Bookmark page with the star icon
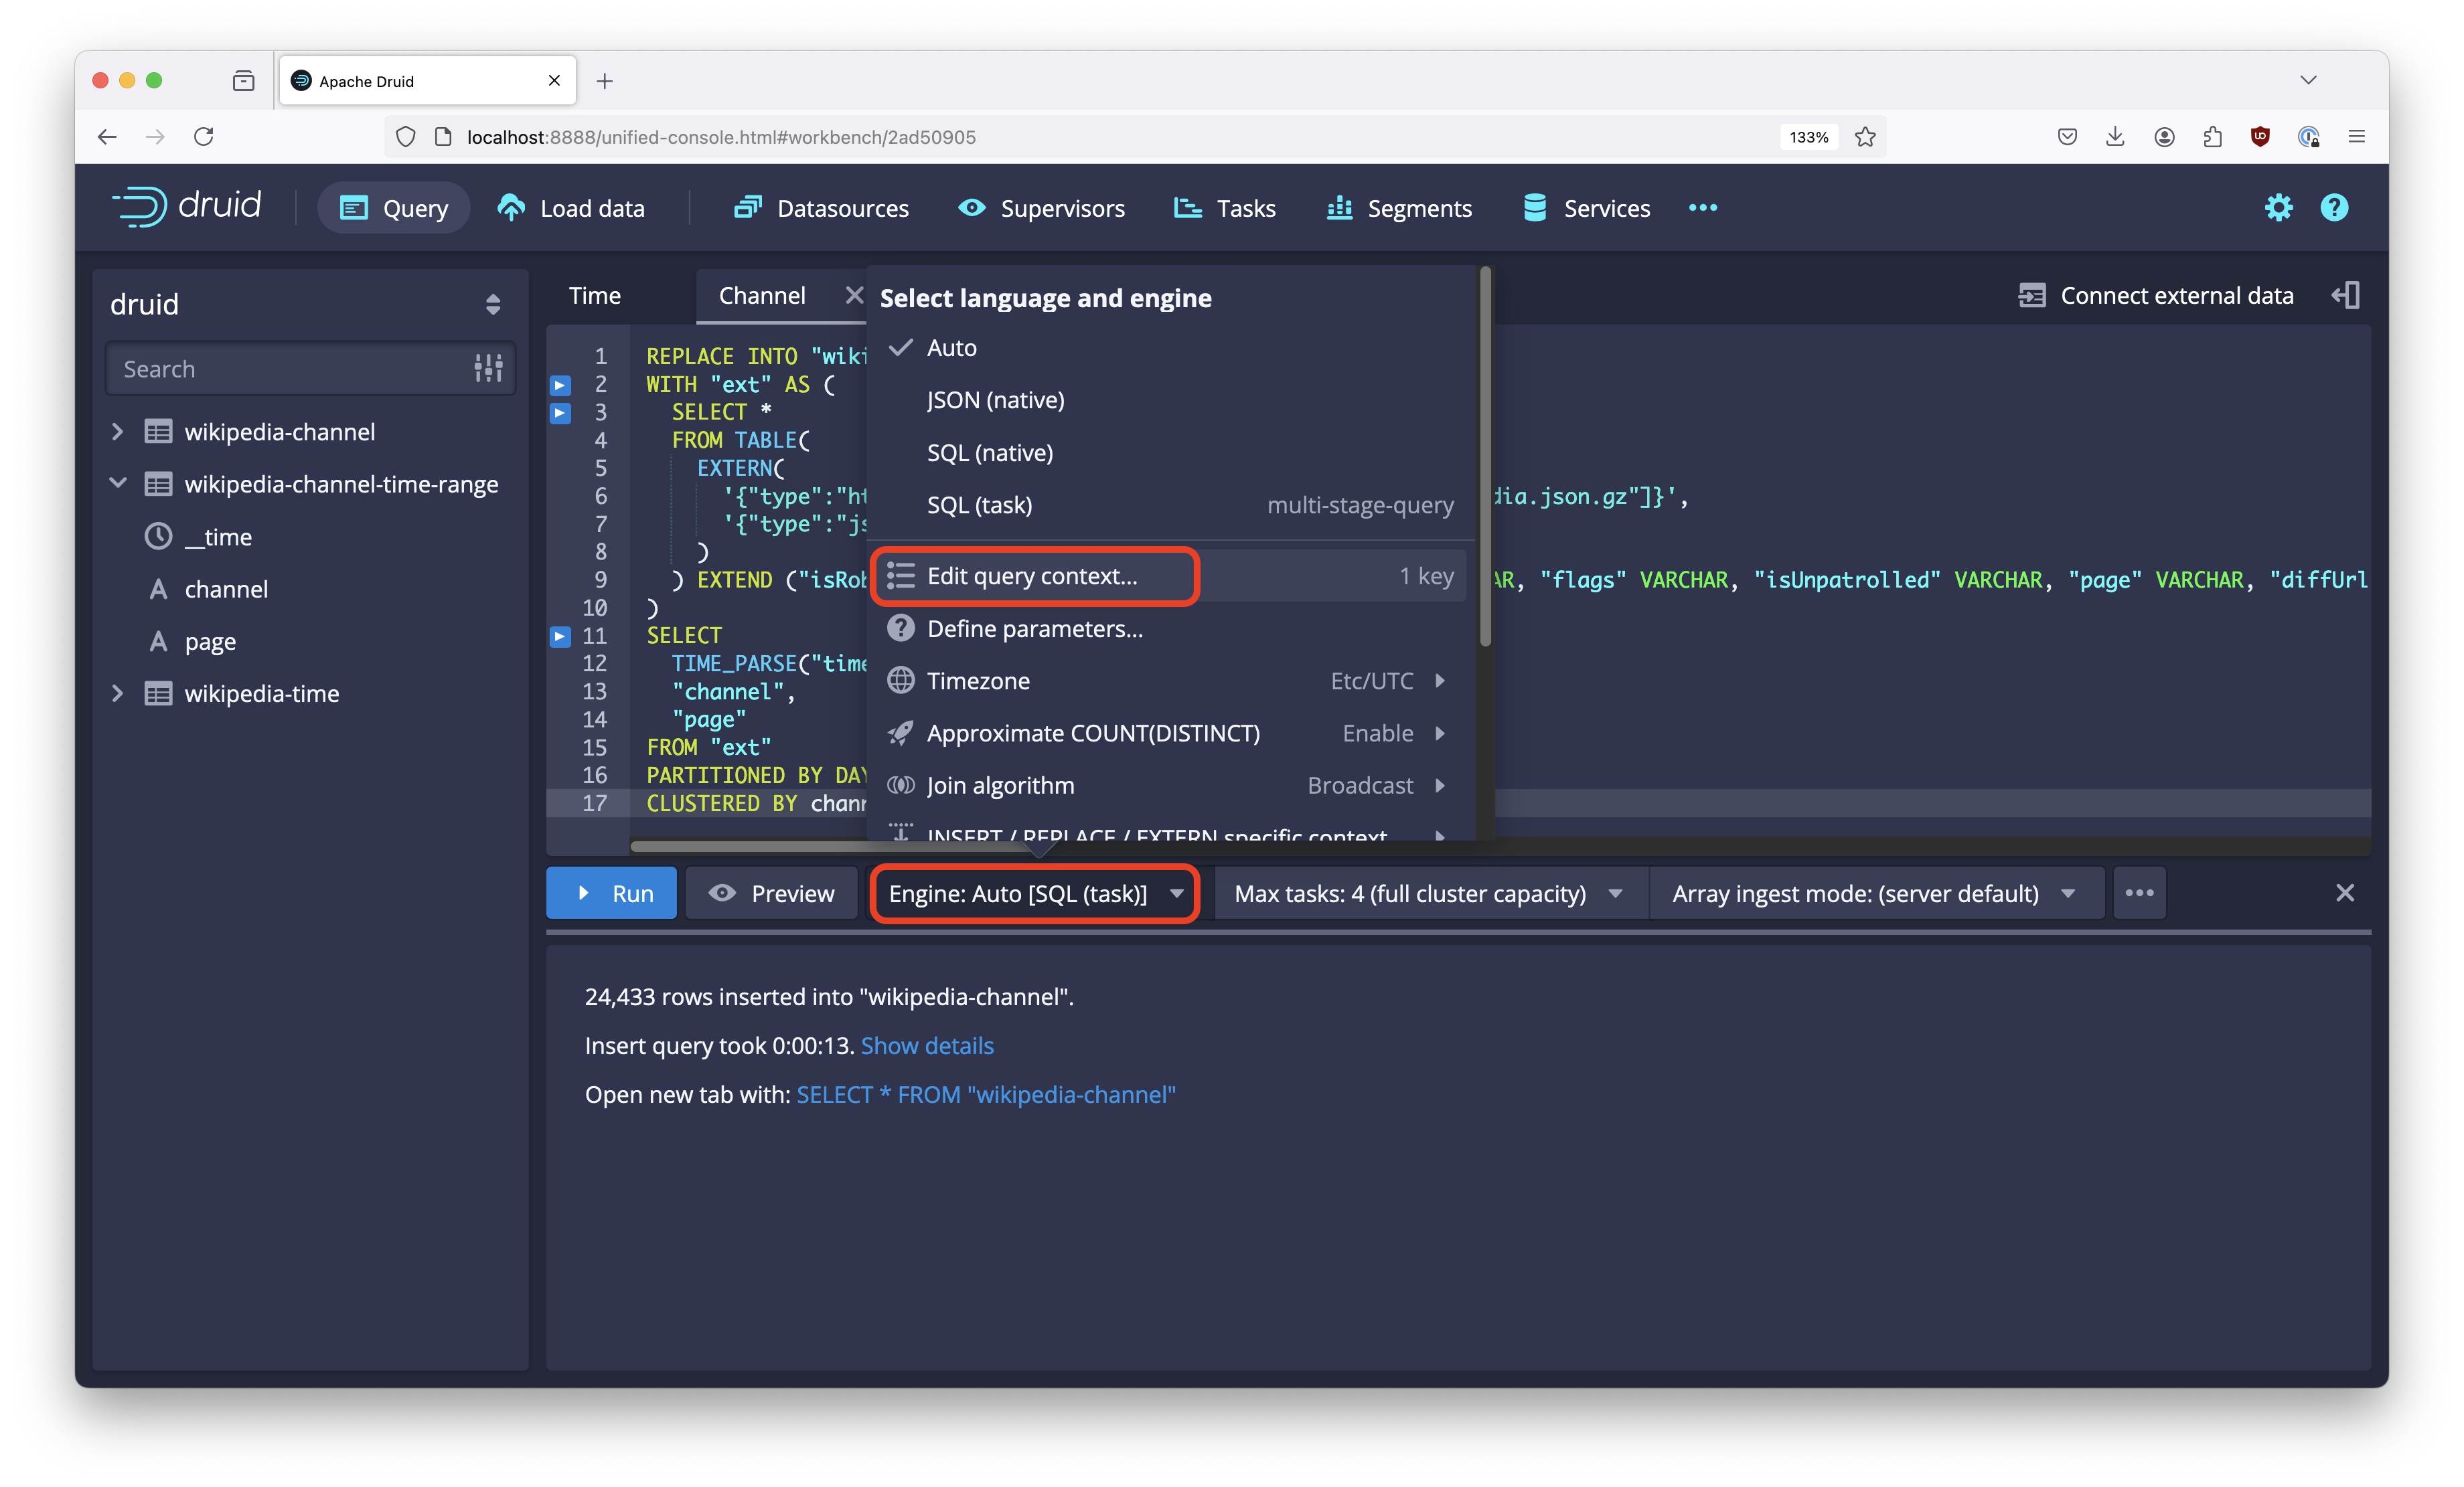The height and width of the screenshot is (1487, 2464). click(1865, 137)
